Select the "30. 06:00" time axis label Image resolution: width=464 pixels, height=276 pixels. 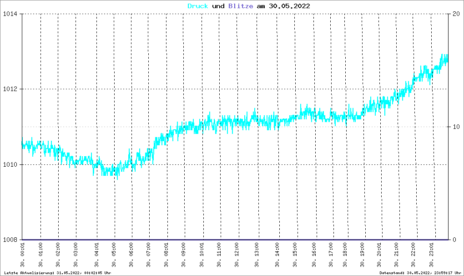[131, 255]
